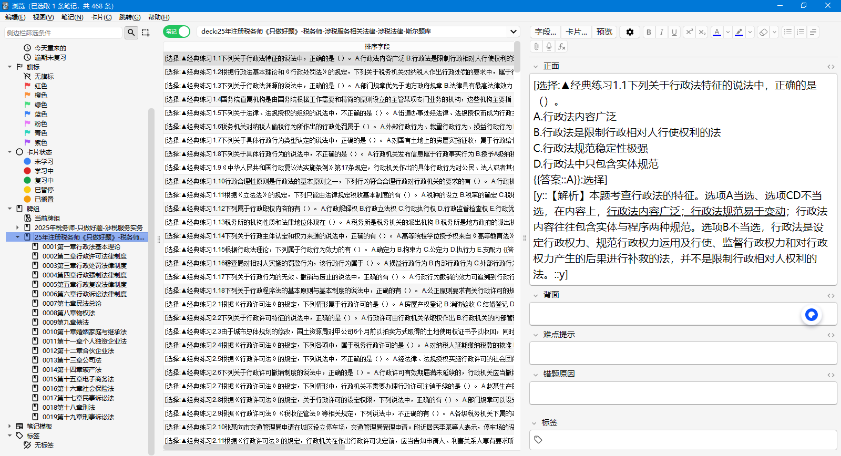Toggle HTML editor for the 错题原因 field
This screenshot has height=456, width=841.
[x=830, y=375]
